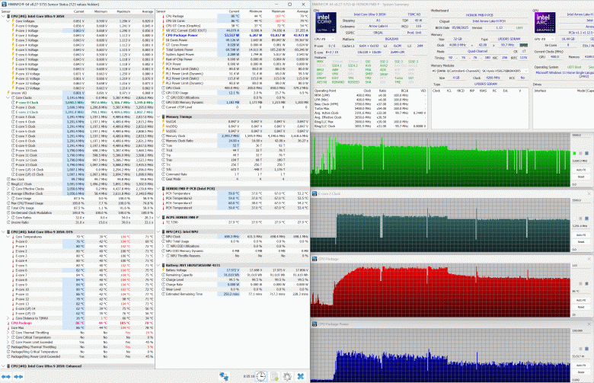594x383 pixels.
Task: Click the clock icon beside Bus Clock
Action: 8,179
